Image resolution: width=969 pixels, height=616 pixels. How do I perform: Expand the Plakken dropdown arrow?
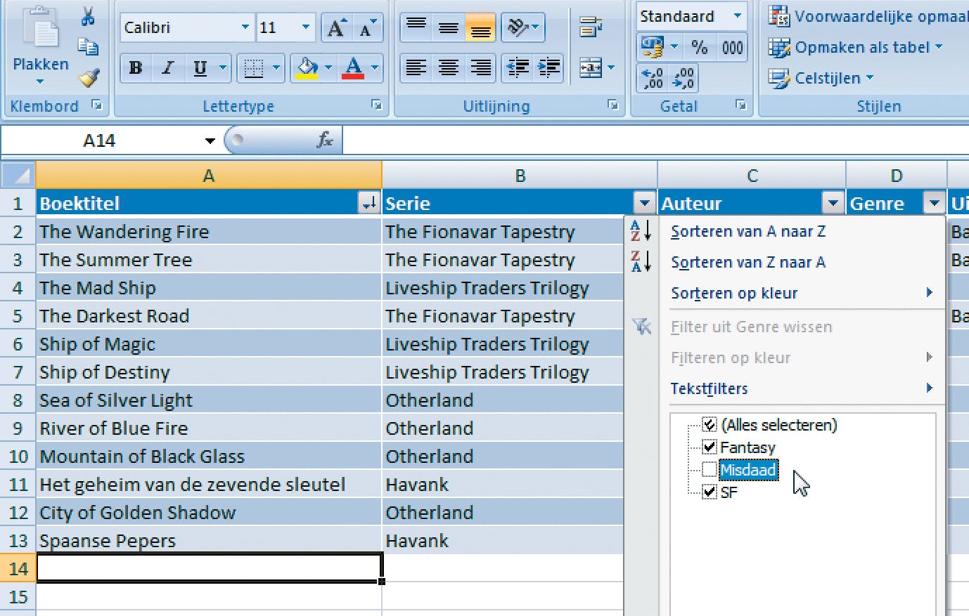(x=40, y=81)
